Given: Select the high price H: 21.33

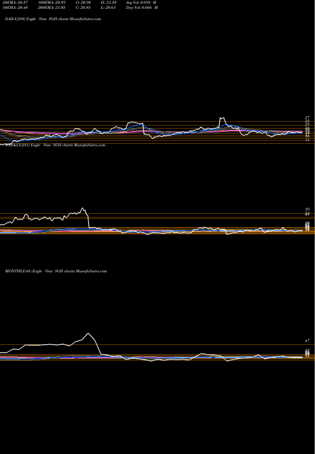Looking at the screenshot, I should (x=108, y=3).
